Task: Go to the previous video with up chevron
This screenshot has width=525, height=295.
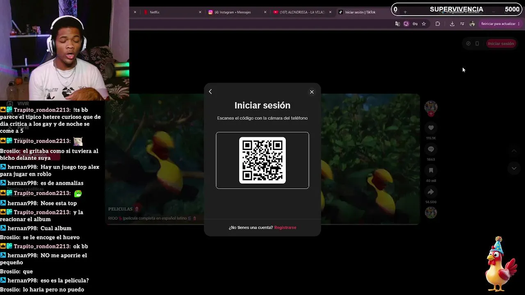Action: coord(514,151)
